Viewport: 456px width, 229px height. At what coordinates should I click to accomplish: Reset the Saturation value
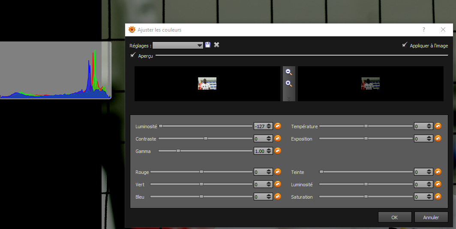pyautogui.click(x=438, y=197)
